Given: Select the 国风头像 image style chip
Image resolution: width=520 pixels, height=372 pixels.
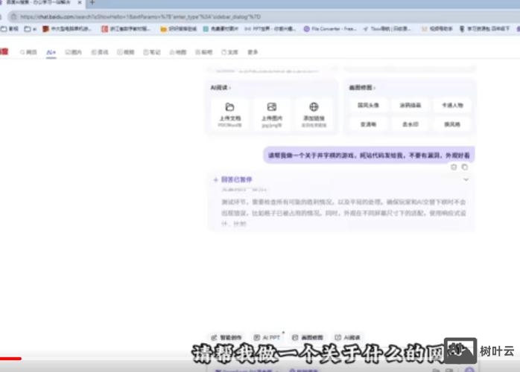Looking at the screenshot, I should click(x=368, y=106).
